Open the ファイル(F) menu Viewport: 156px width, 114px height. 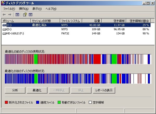click(9, 9)
